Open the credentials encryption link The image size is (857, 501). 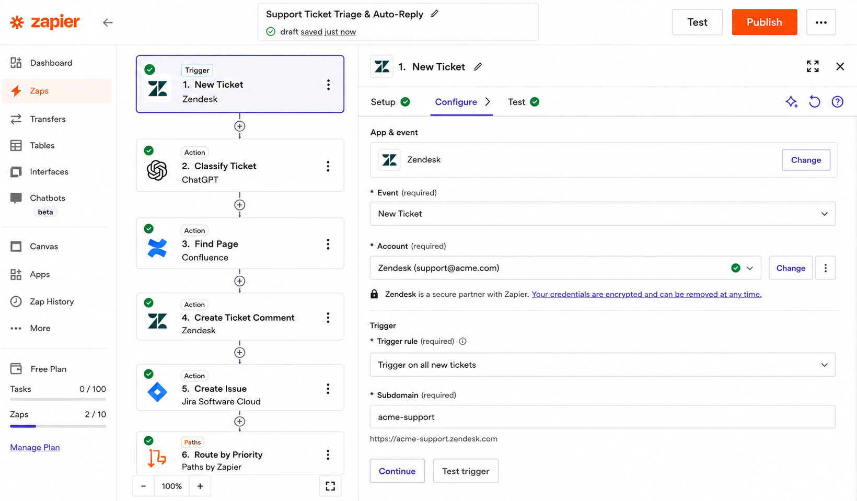pyautogui.click(x=646, y=294)
